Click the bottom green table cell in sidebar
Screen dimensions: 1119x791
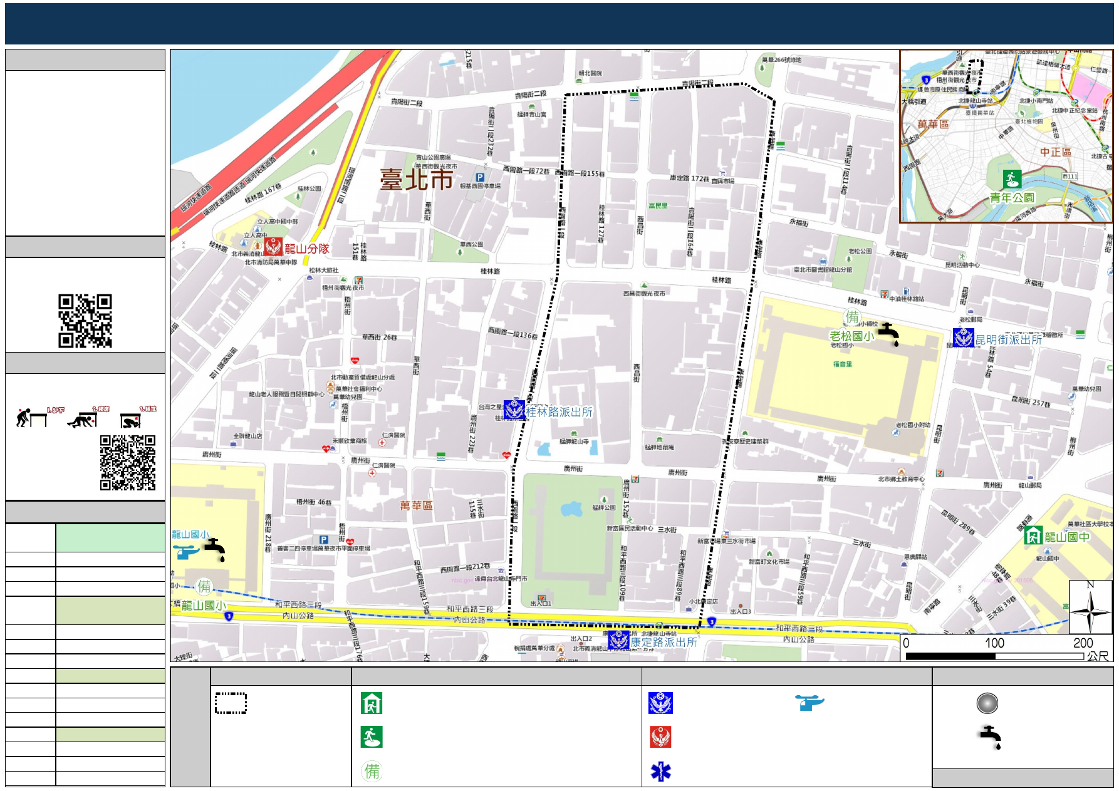(110, 734)
